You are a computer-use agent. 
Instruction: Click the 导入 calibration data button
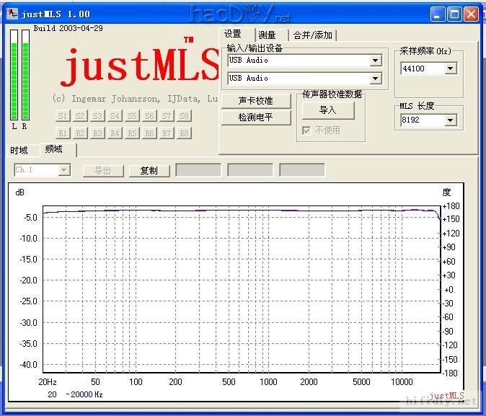tap(328, 110)
